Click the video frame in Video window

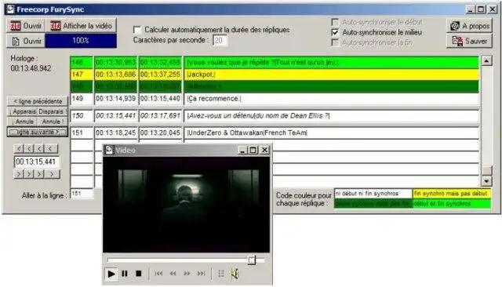(187, 205)
